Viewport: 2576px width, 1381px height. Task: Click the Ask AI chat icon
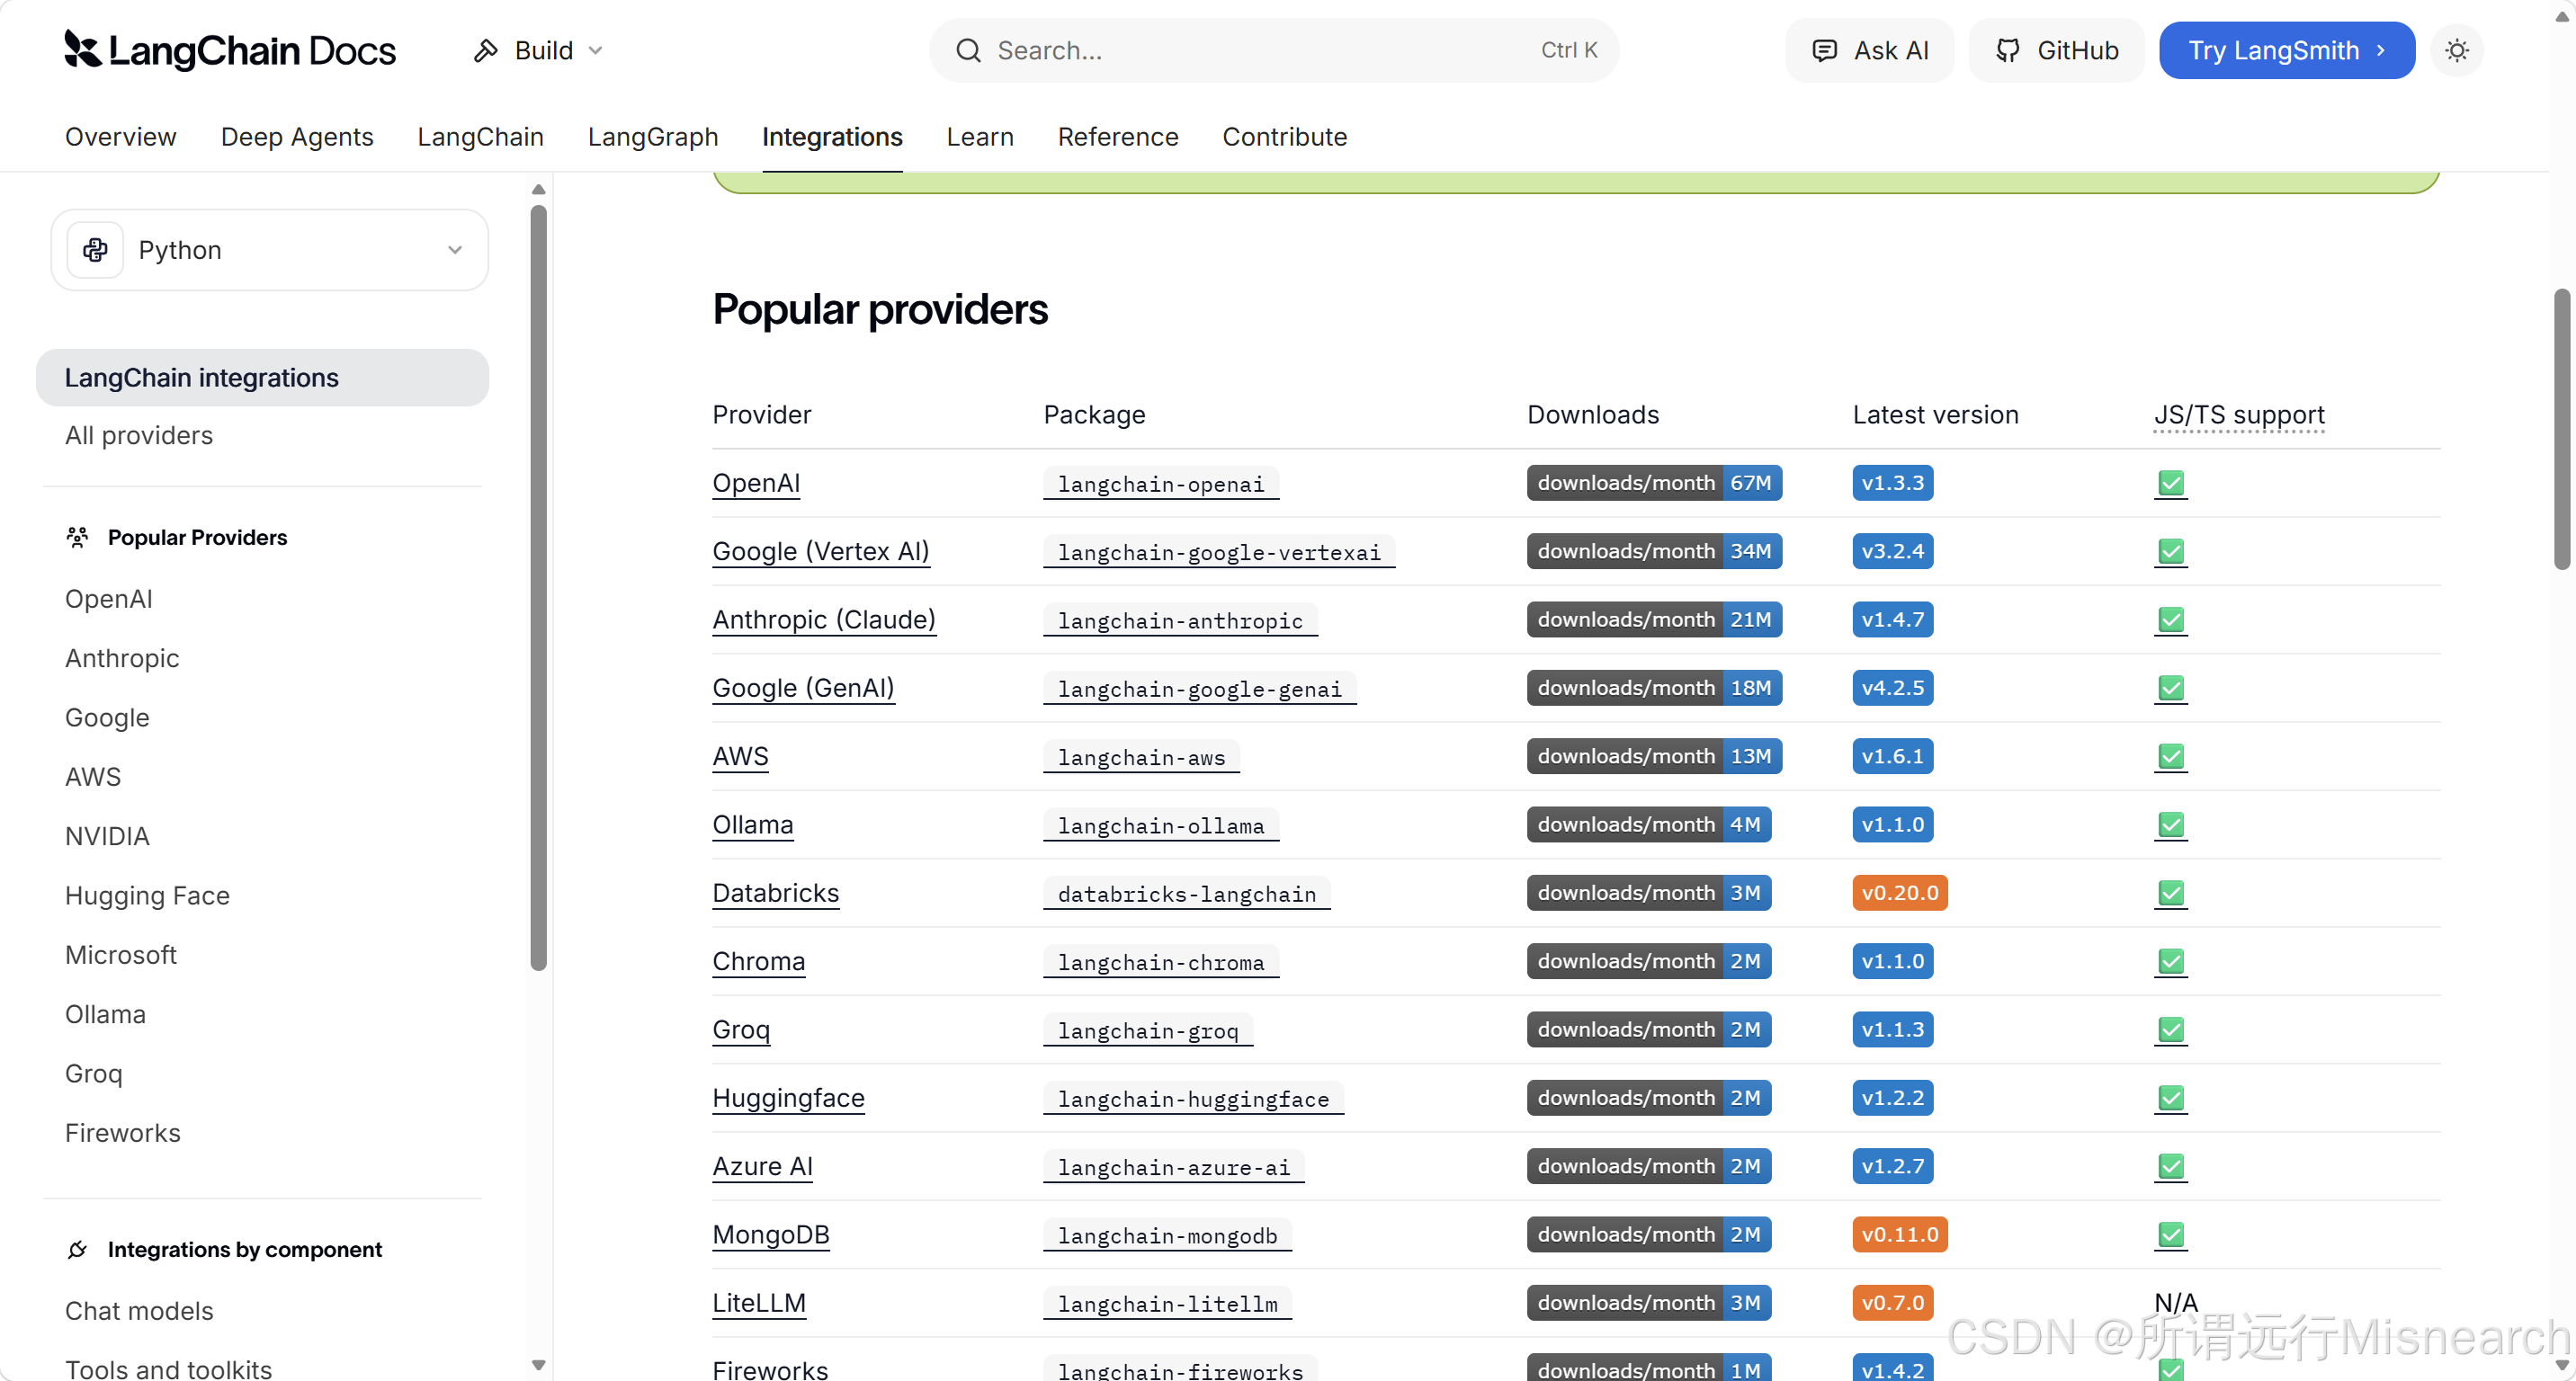point(1825,51)
